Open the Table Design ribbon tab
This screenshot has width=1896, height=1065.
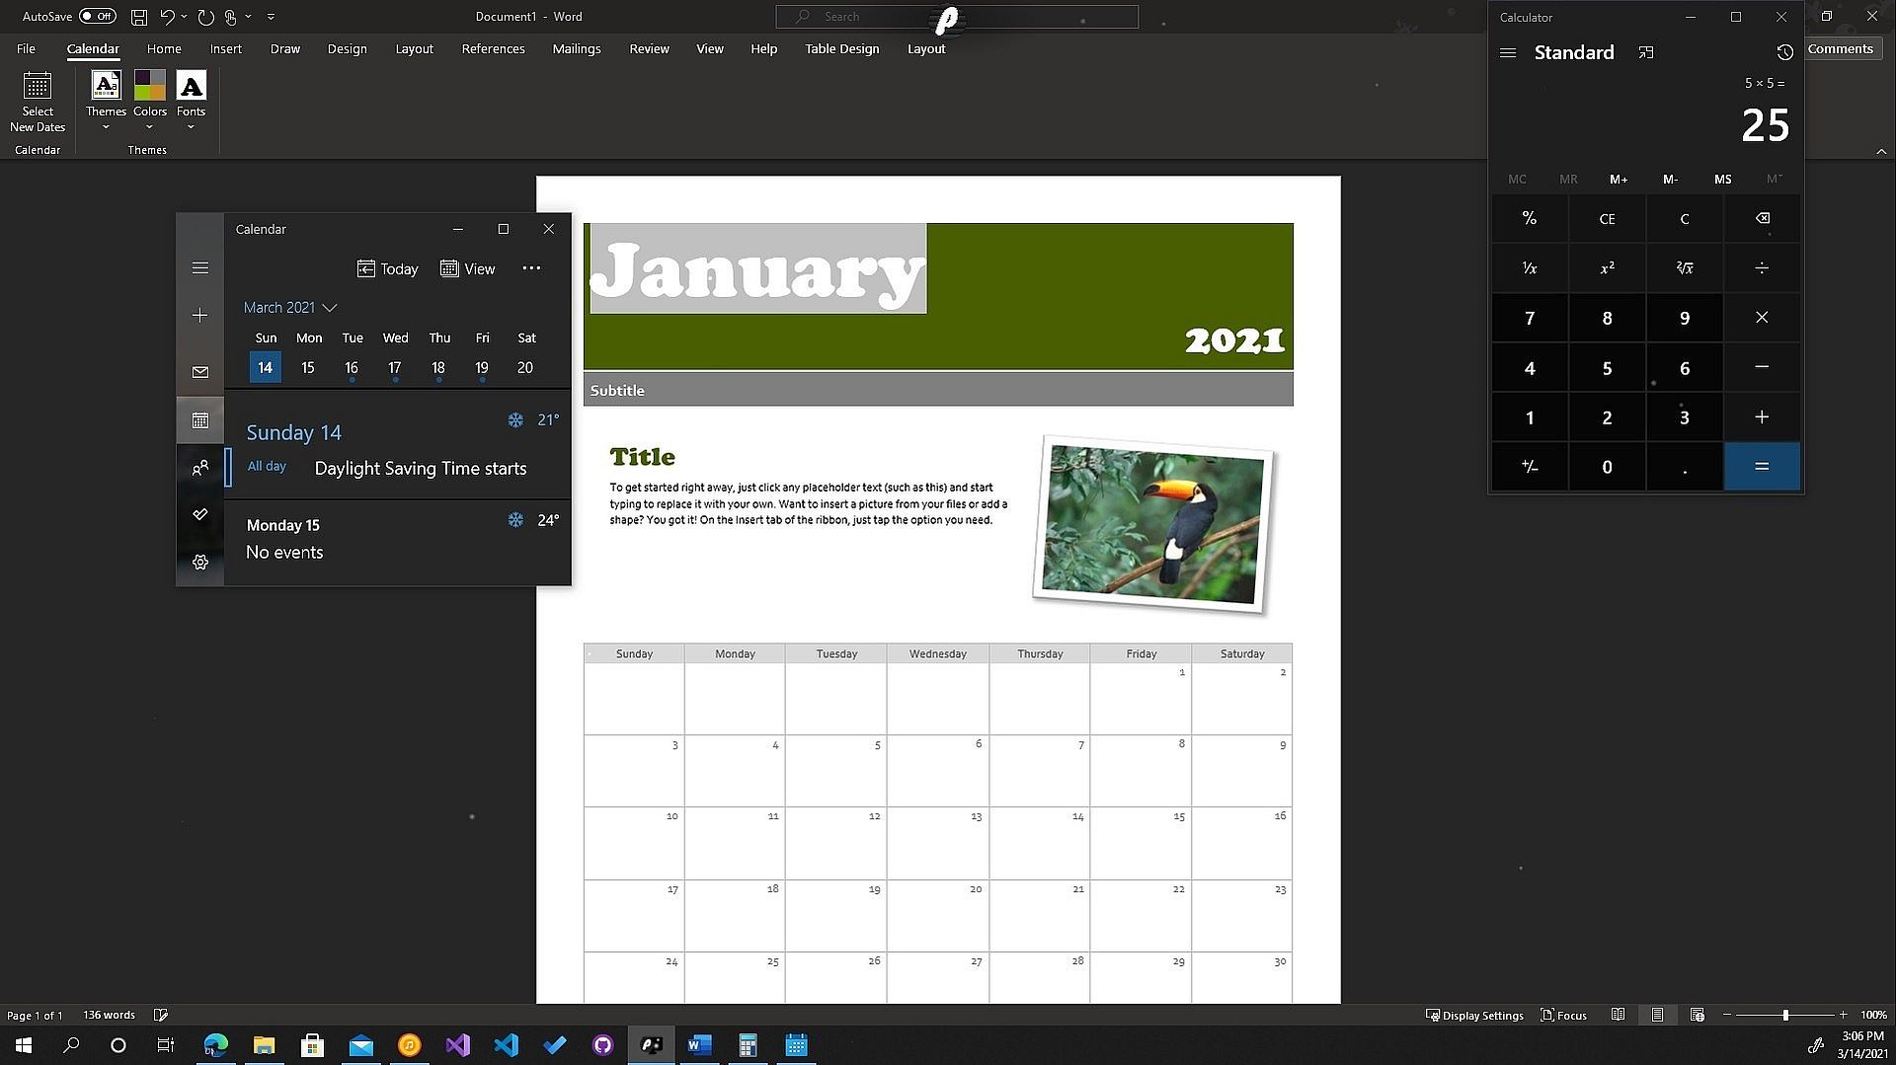841,48
